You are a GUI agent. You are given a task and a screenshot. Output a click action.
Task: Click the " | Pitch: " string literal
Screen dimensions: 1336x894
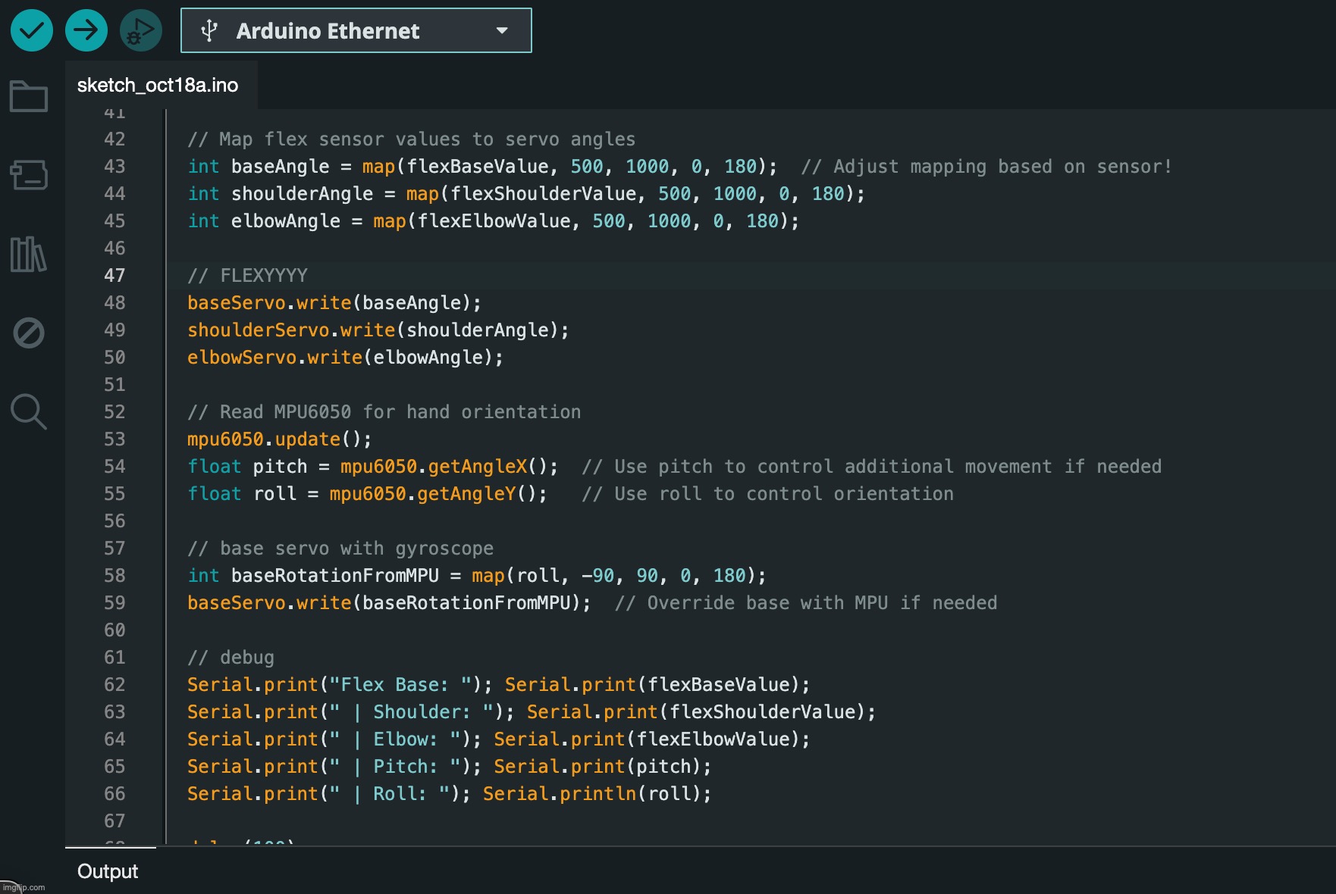tap(395, 767)
